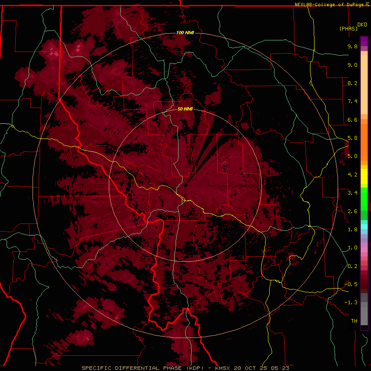Click the 1.0 value on color scale
371x371 pixels.
pyautogui.click(x=352, y=248)
